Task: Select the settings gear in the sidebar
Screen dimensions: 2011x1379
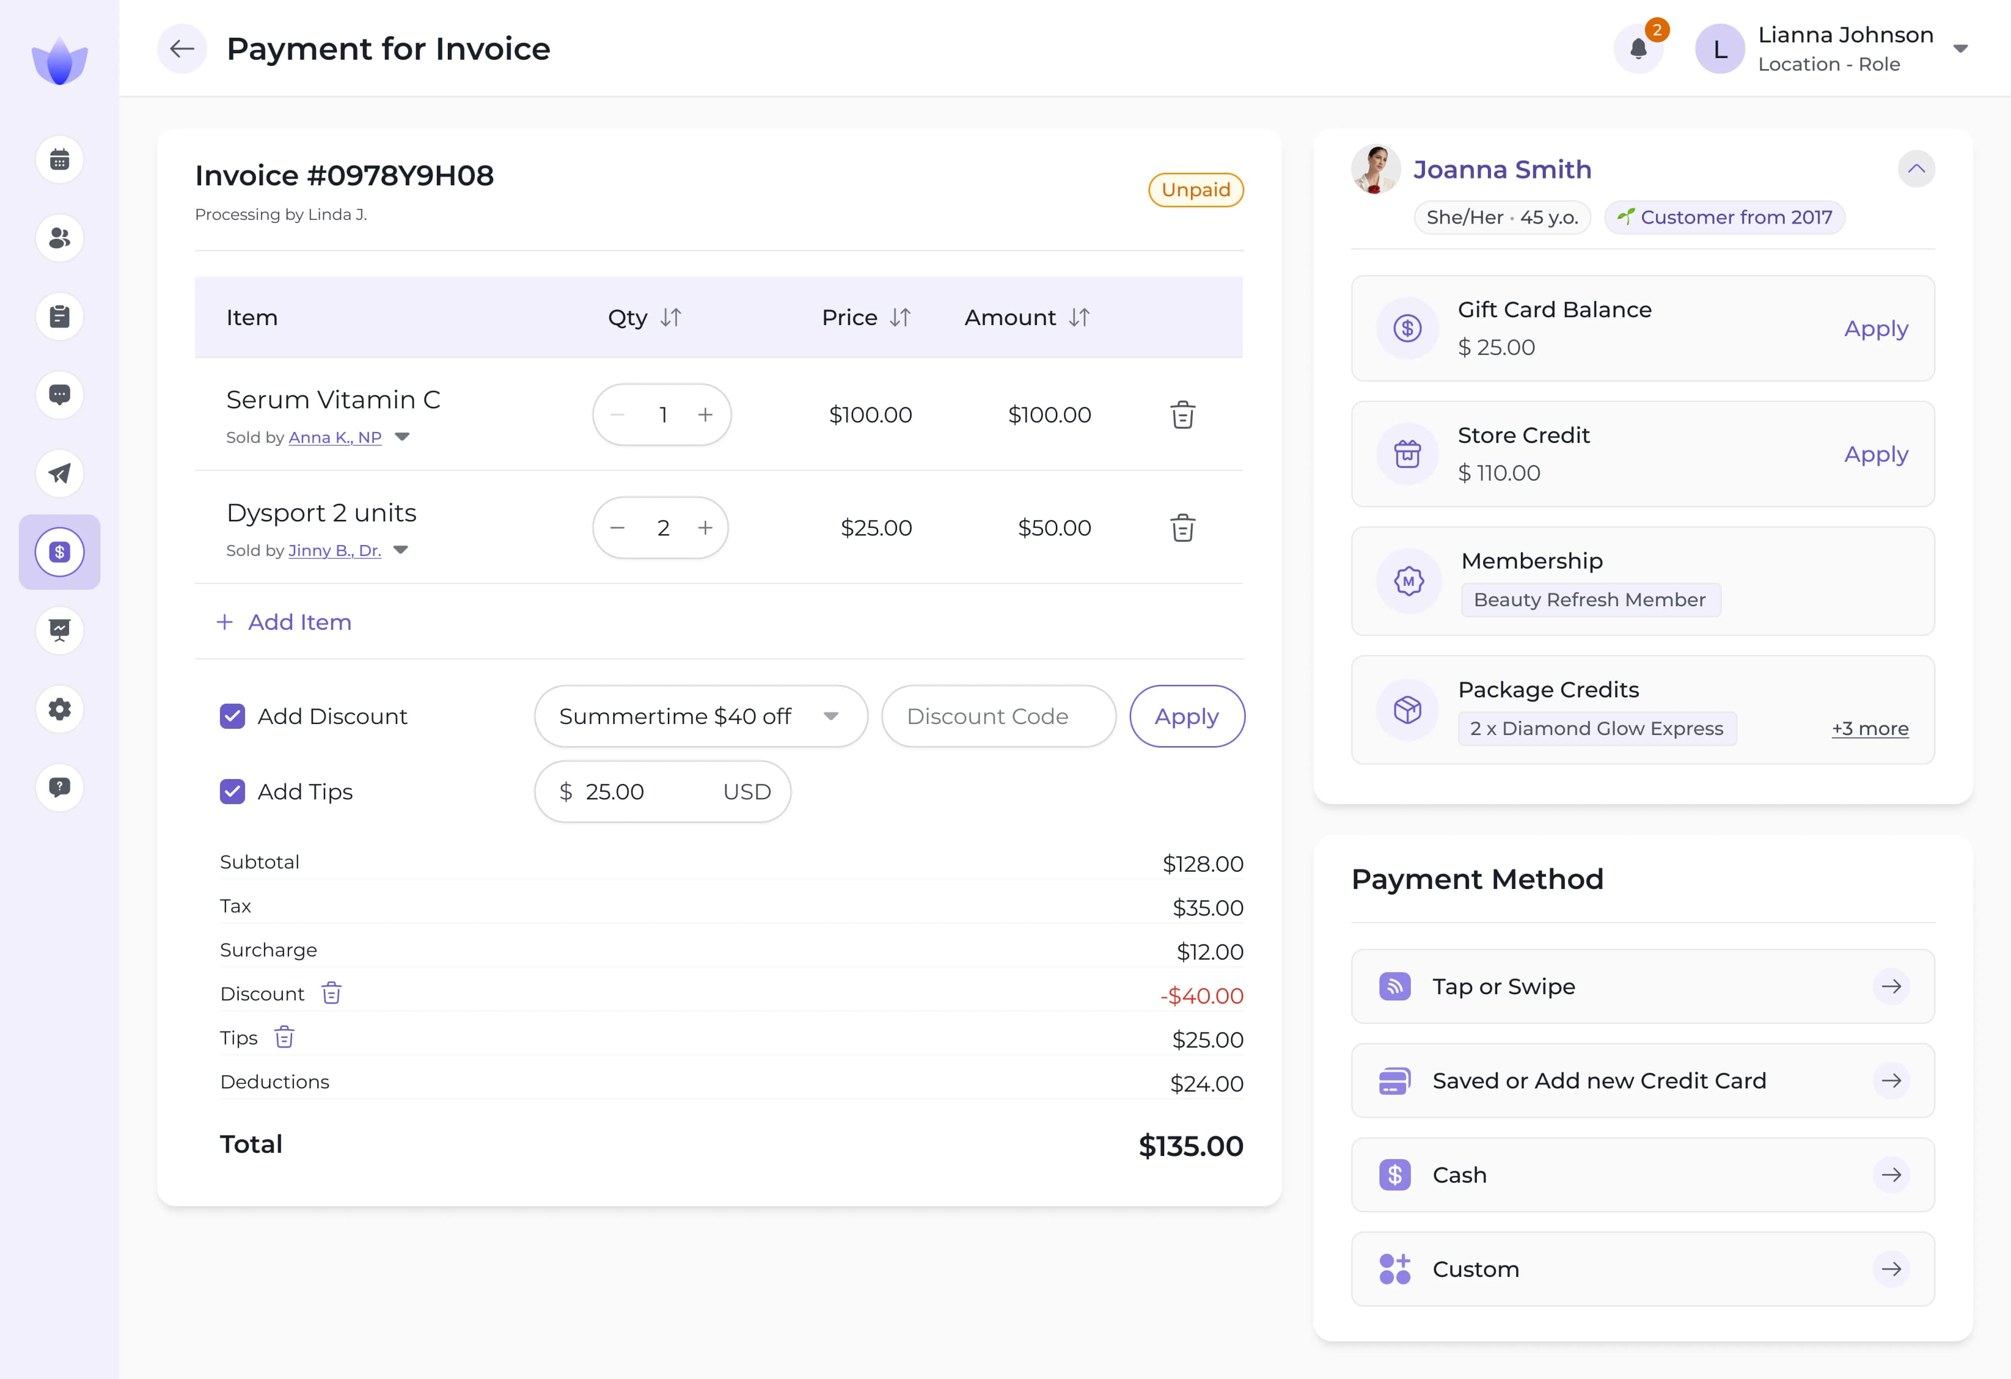Action: (x=59, y=708)
